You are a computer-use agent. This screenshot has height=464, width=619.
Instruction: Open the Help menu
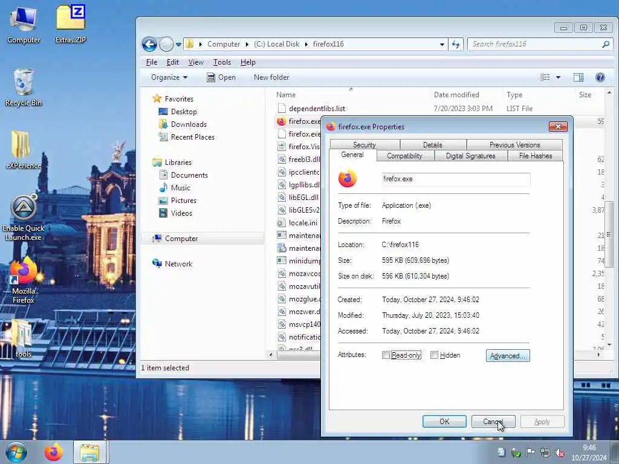[248, 62]
